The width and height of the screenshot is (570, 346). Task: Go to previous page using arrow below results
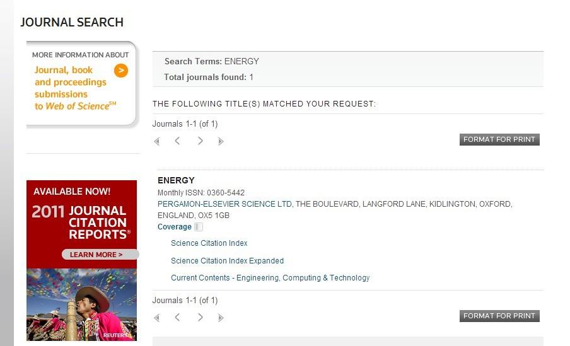[x=177, y=318]
